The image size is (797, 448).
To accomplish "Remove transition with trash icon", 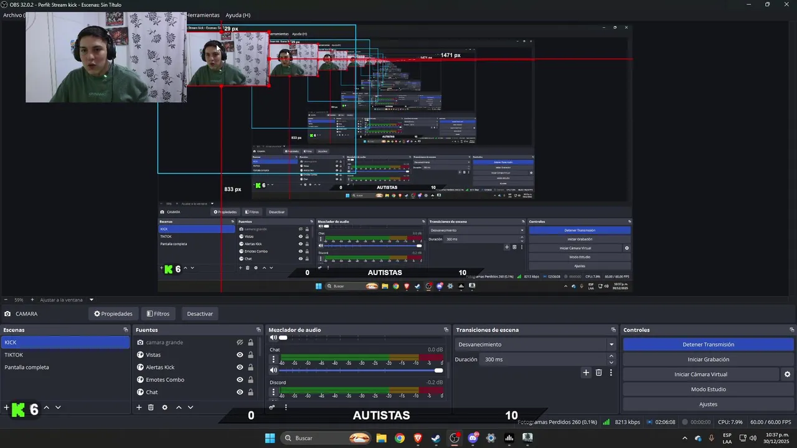I will click(599, 373).
